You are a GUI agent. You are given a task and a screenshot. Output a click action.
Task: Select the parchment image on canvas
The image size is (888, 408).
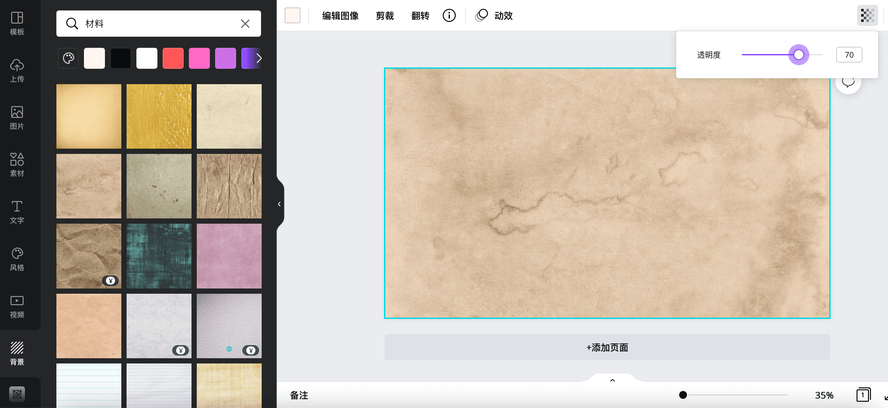[607, 193]
